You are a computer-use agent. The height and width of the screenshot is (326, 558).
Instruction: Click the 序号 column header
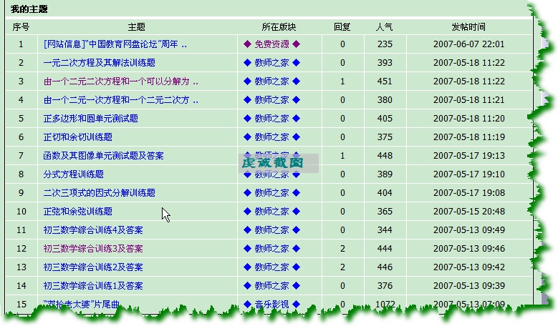(21, 27)
